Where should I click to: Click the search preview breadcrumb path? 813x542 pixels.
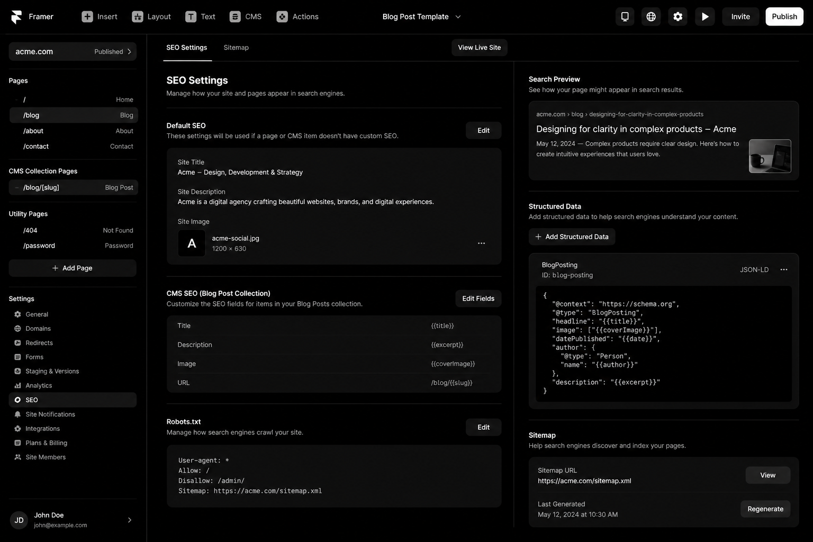pos(620,114)
